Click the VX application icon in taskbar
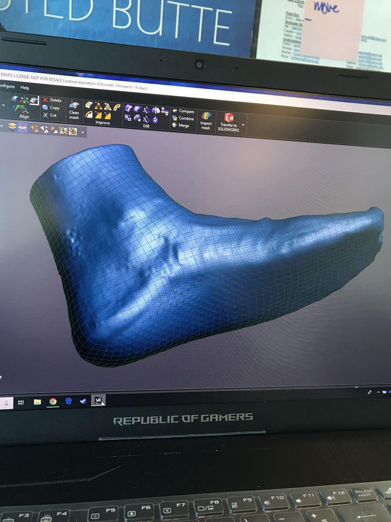391x522 pixels. (98, 401)
